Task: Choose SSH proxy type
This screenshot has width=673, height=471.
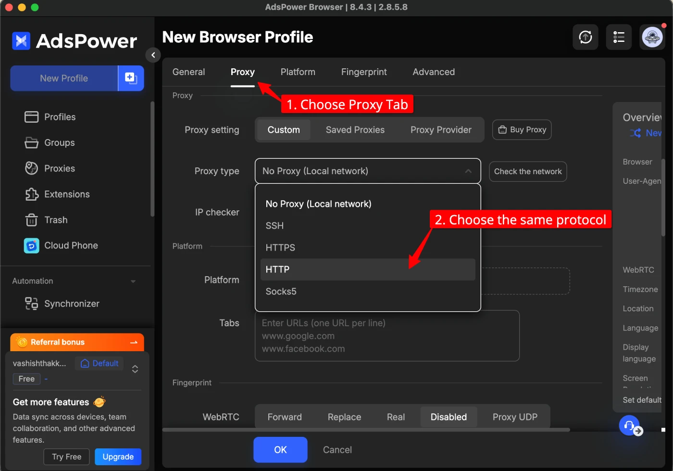Action: point(368,226)
